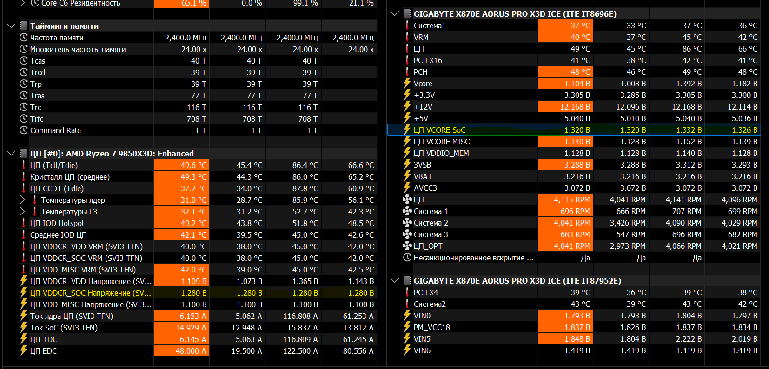Click the thermometer icon for ЦП VDD_MISC VRM
Screen dimensions: 769x369
click(x=24, y=270)
